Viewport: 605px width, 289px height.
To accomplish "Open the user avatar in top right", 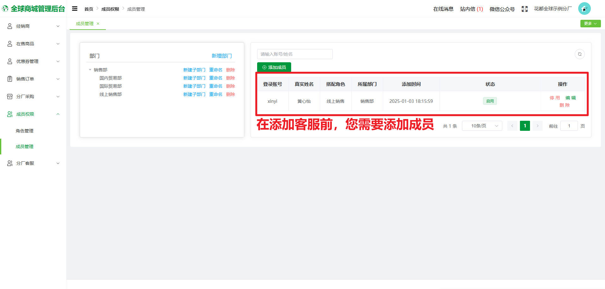I will [x=584, y=9].
